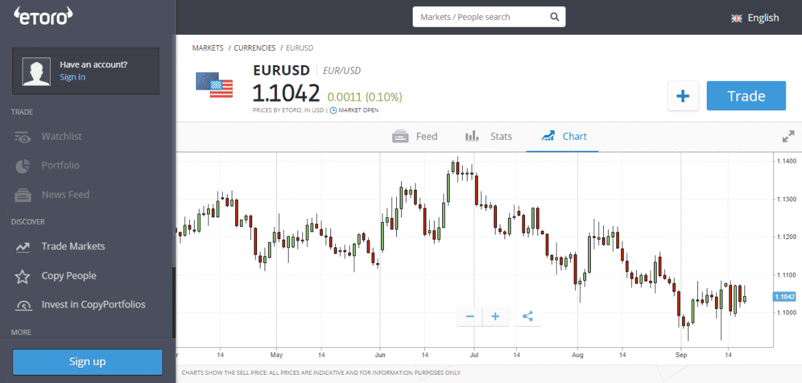802x383 pixels.
Task: Click the chart share icon
Action: tap(527, 317)
